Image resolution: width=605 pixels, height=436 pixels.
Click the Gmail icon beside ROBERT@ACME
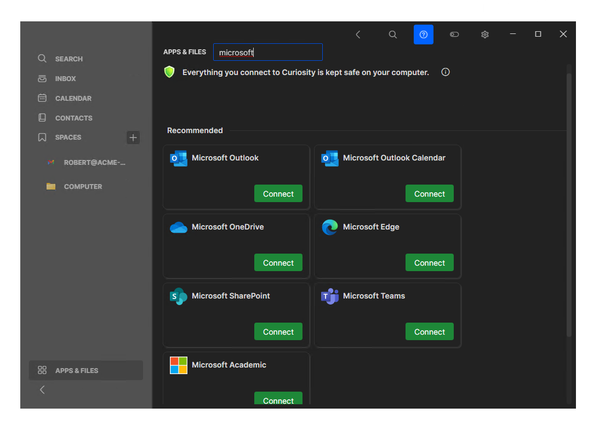(x=51, y=162)
